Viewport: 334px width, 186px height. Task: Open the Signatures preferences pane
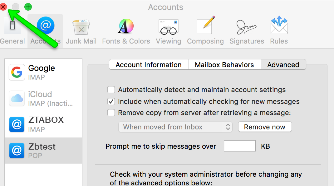point(247,31)
